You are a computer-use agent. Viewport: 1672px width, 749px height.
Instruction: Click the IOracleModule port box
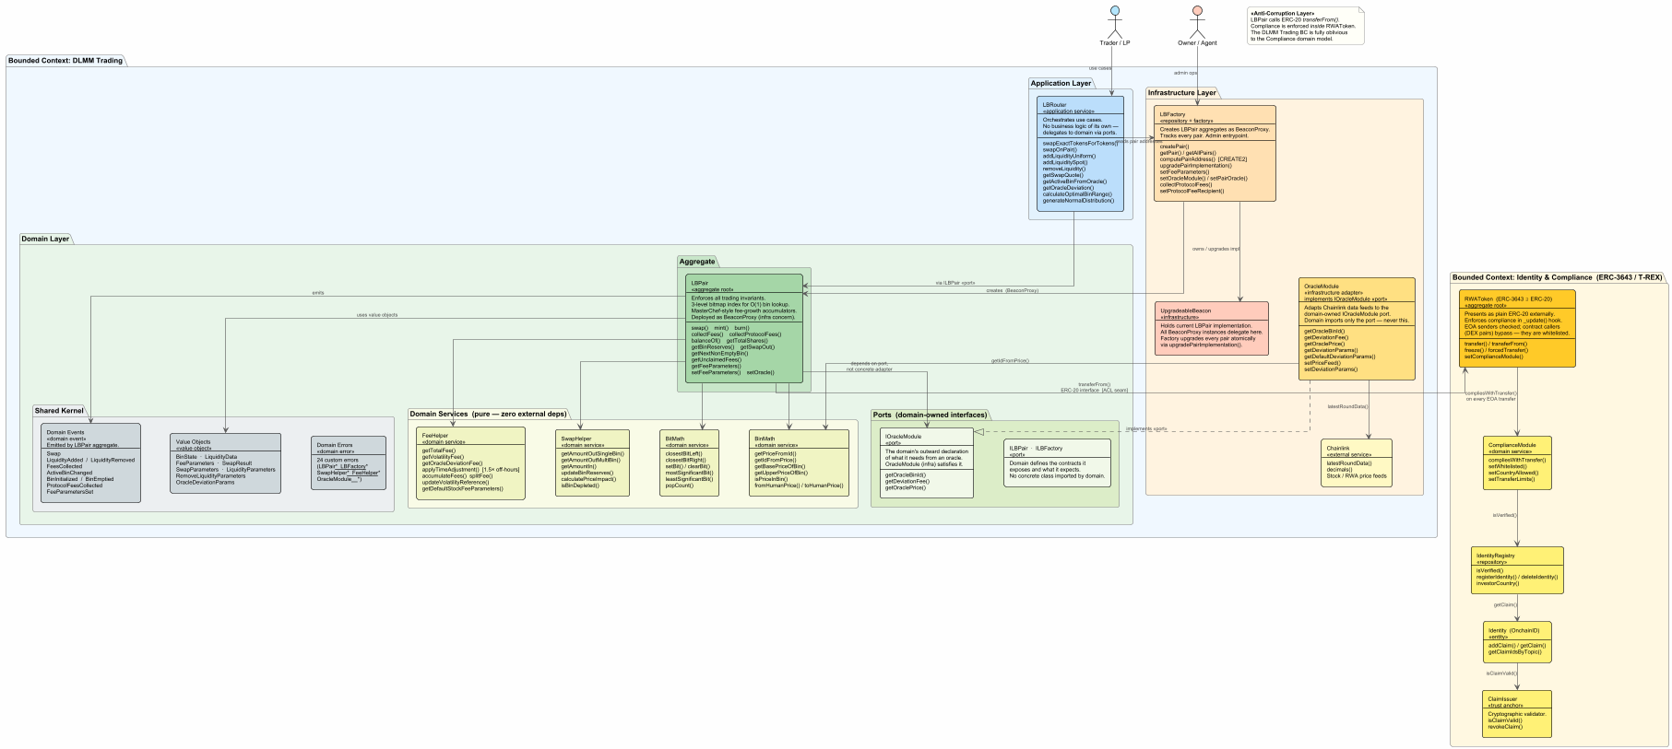[x=926, y=462]
